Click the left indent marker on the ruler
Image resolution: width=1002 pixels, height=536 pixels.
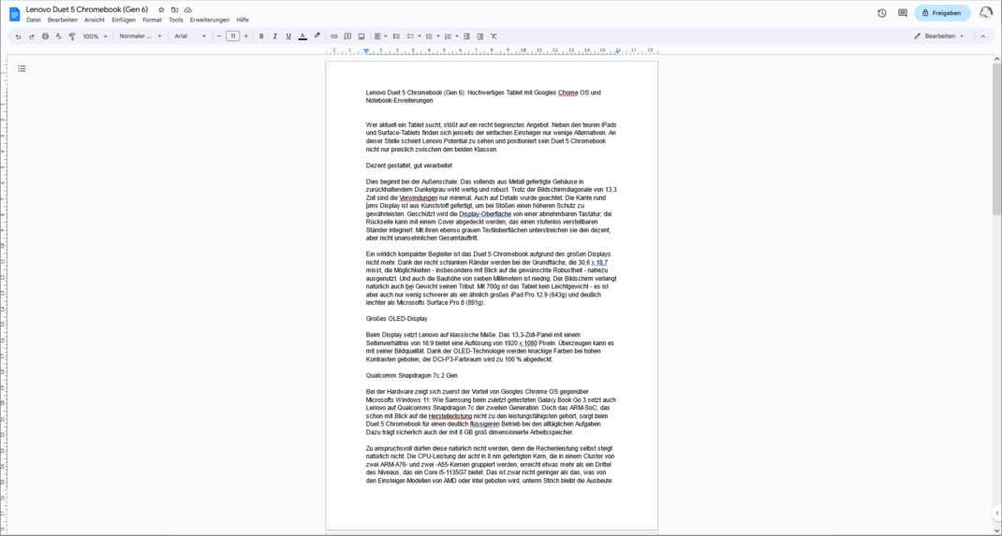coord(366,51)
